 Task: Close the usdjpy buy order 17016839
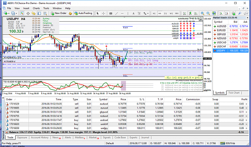[246, 128]
